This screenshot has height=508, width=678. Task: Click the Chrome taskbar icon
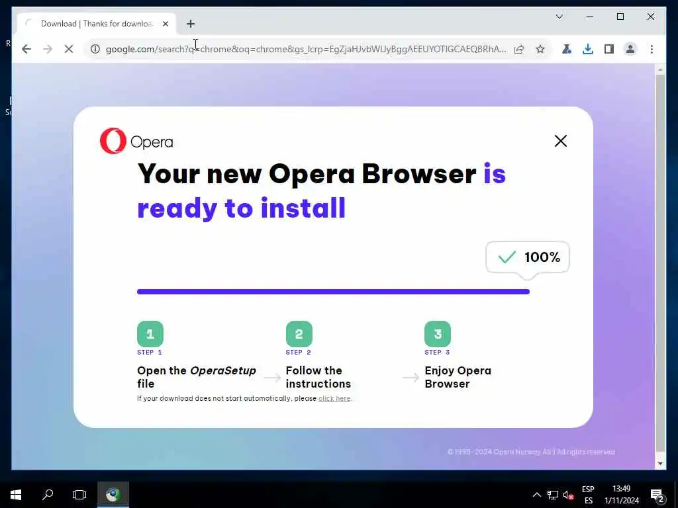(x=113, y=495)
